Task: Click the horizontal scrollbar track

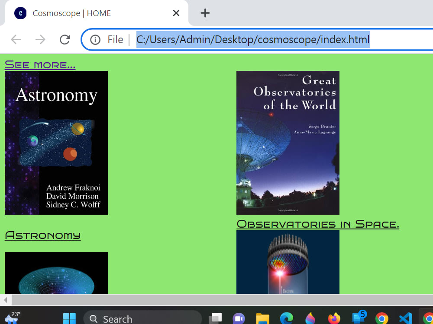Action: click(x=222, y=300)
